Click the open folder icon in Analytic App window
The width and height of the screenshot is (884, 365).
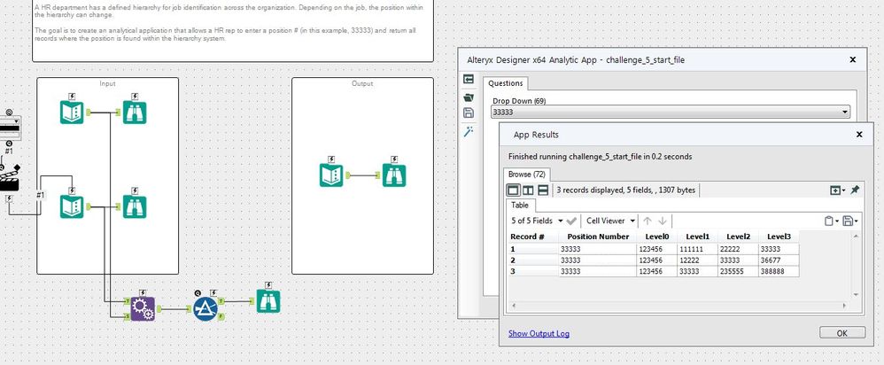469,97
